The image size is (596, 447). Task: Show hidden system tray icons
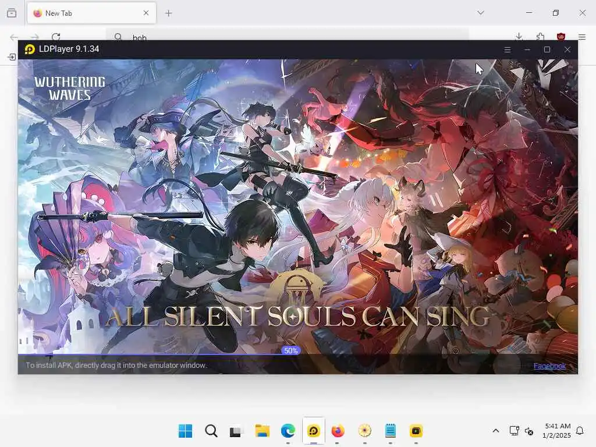(496, 431)
